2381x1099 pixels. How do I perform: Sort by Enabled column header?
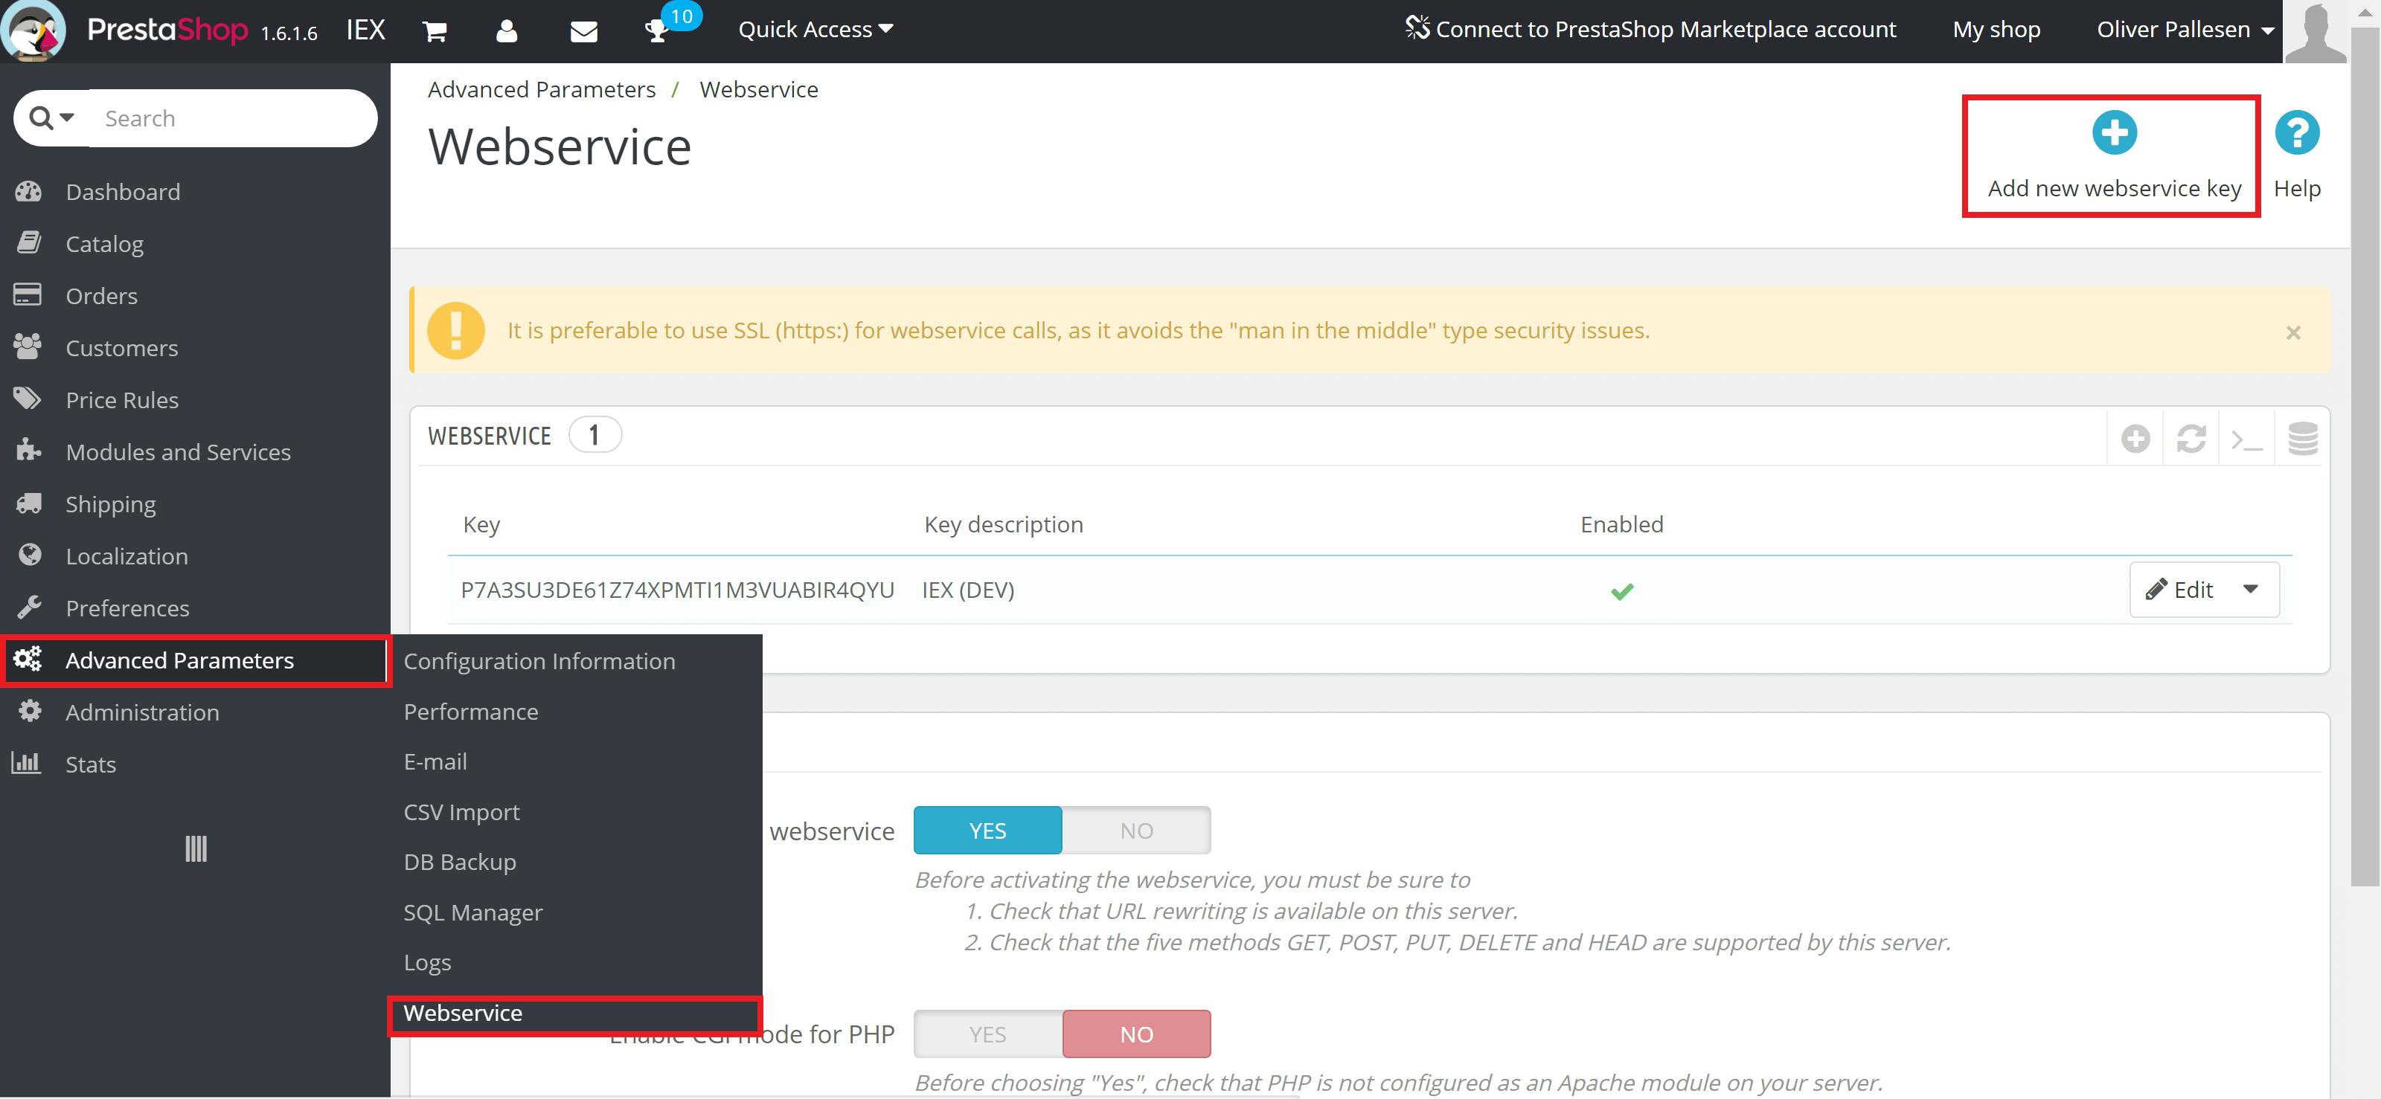click(1621, 524)
